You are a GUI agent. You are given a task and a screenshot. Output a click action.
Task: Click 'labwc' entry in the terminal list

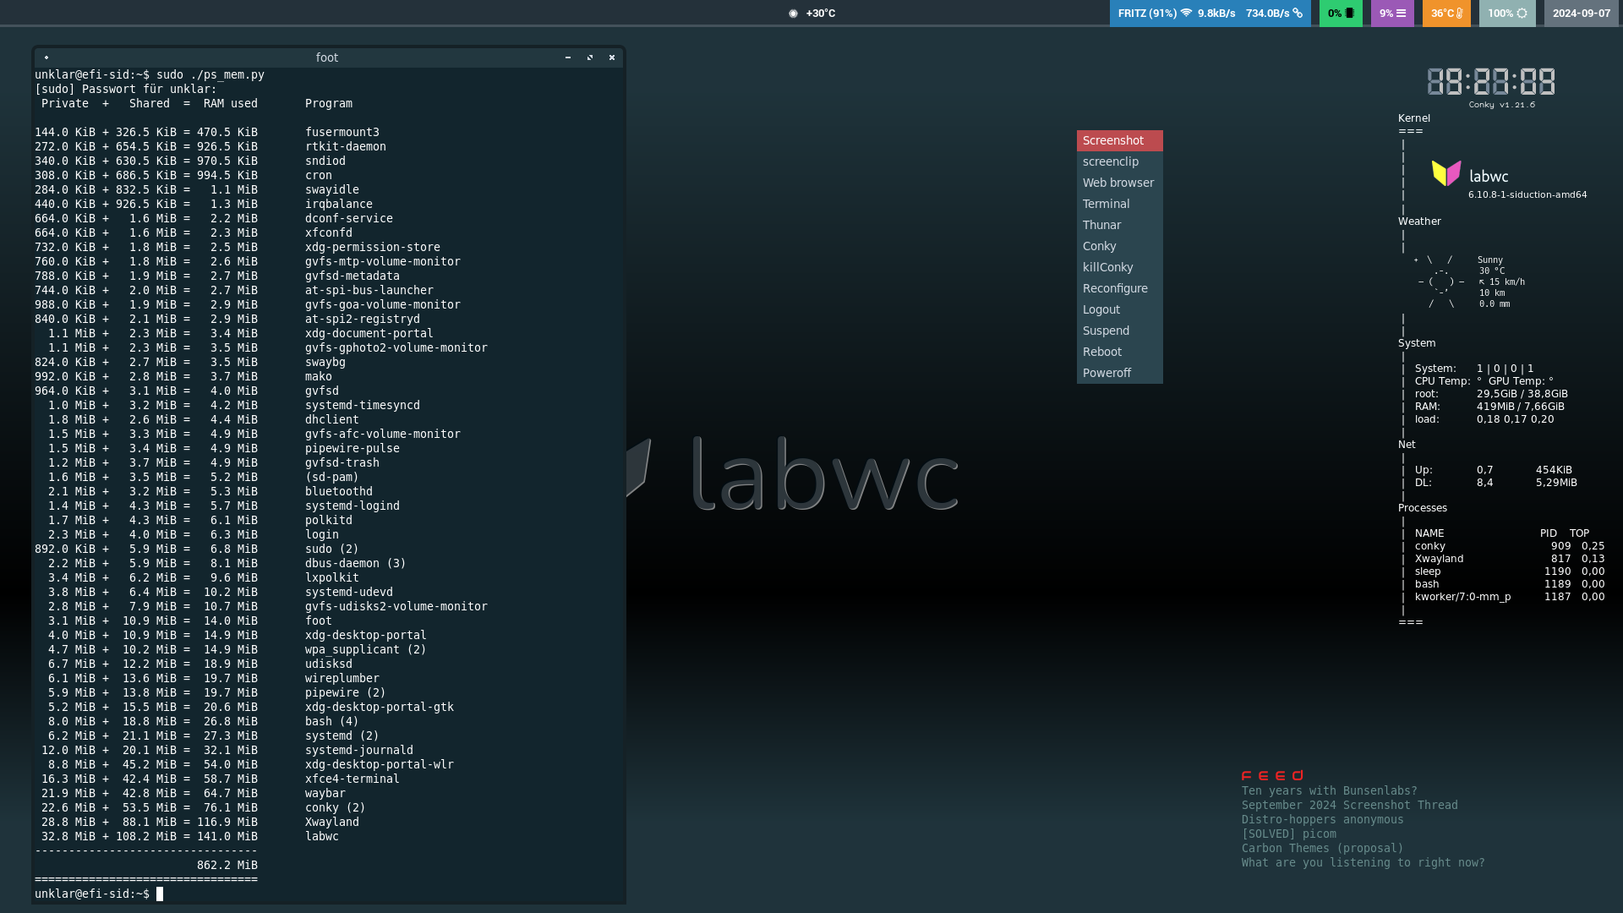[322, 836]
